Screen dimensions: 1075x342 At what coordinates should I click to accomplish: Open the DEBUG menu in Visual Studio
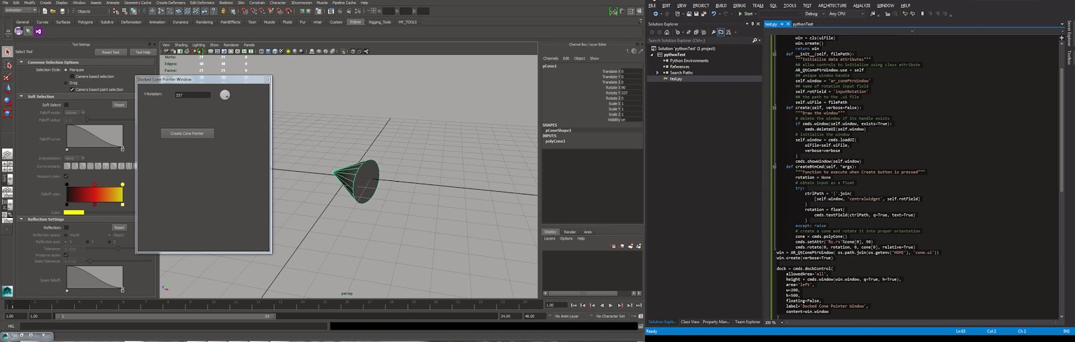(x=739, y=5)
